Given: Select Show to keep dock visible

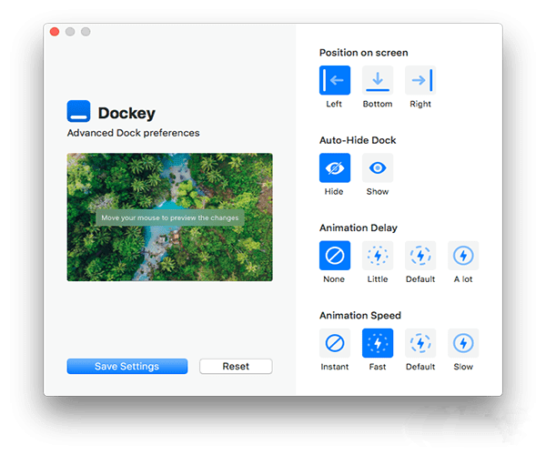Looking at the screenshot, I should pos(378,168).
